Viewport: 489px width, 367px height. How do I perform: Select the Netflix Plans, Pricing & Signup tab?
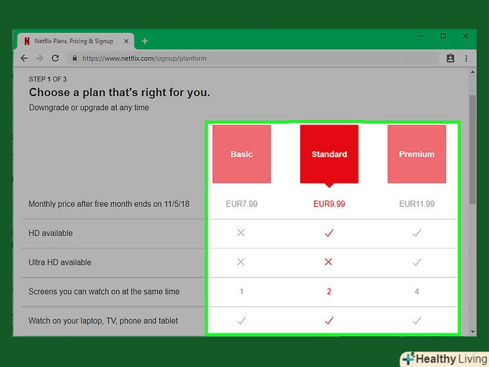point(74,41)
